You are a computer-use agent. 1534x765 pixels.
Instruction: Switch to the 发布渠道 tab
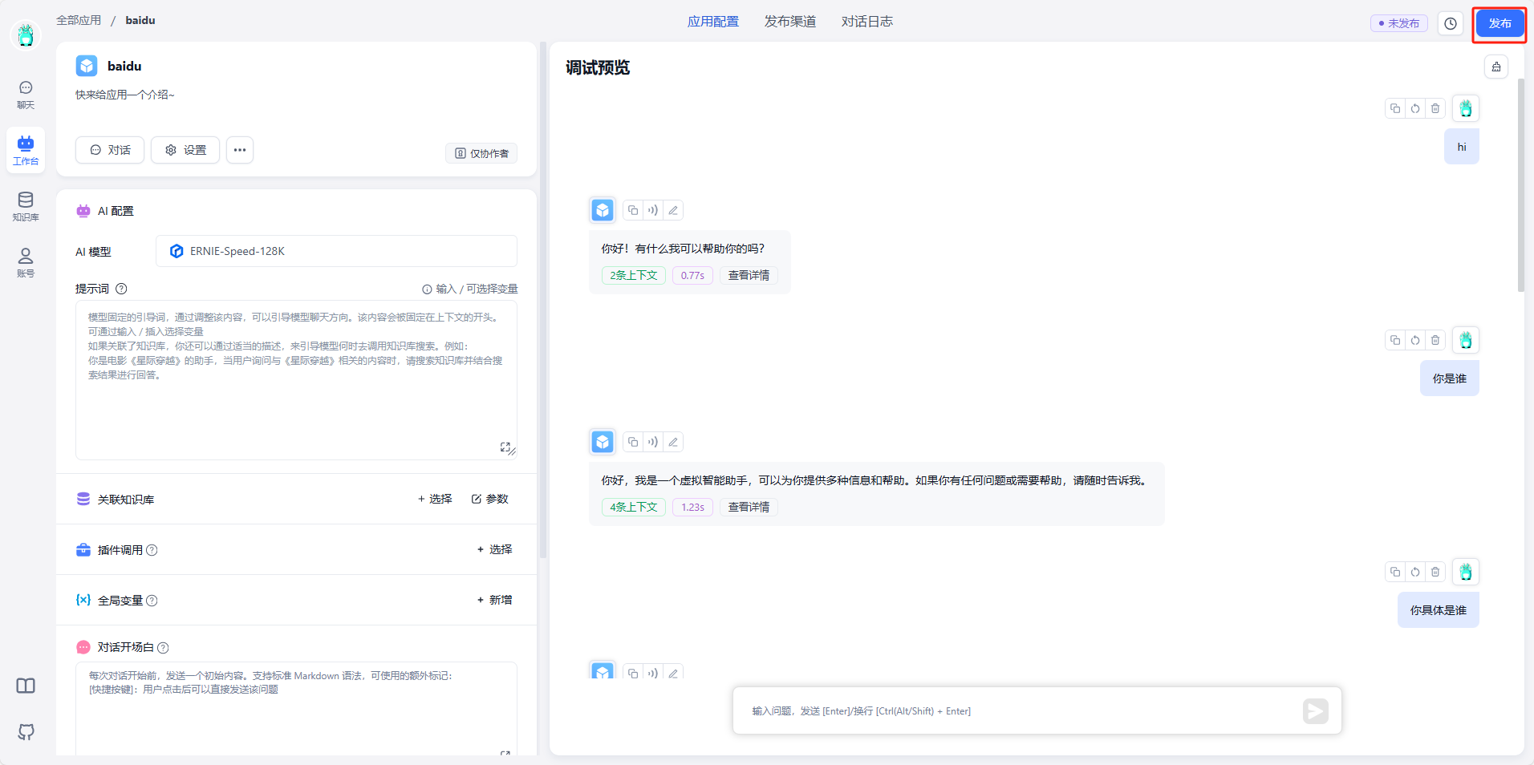click(x=790, y=22)
